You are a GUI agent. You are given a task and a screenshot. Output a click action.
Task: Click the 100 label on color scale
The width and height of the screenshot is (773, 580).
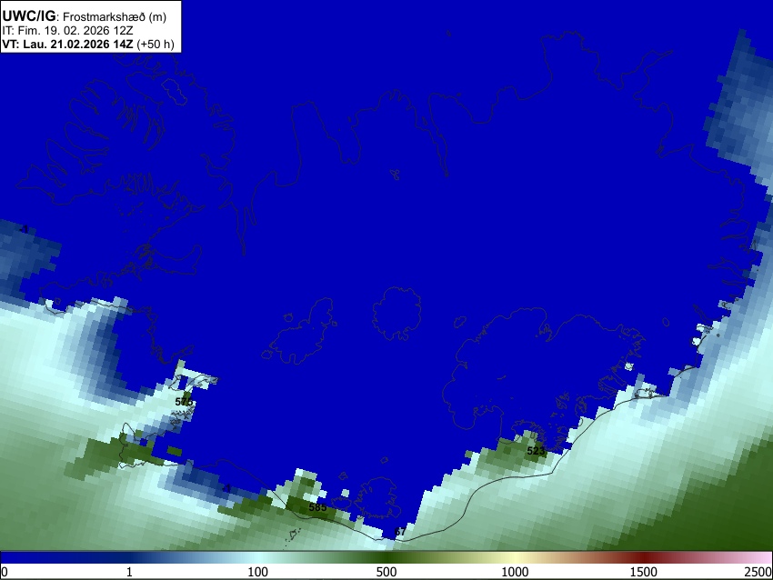coord(258,572)
